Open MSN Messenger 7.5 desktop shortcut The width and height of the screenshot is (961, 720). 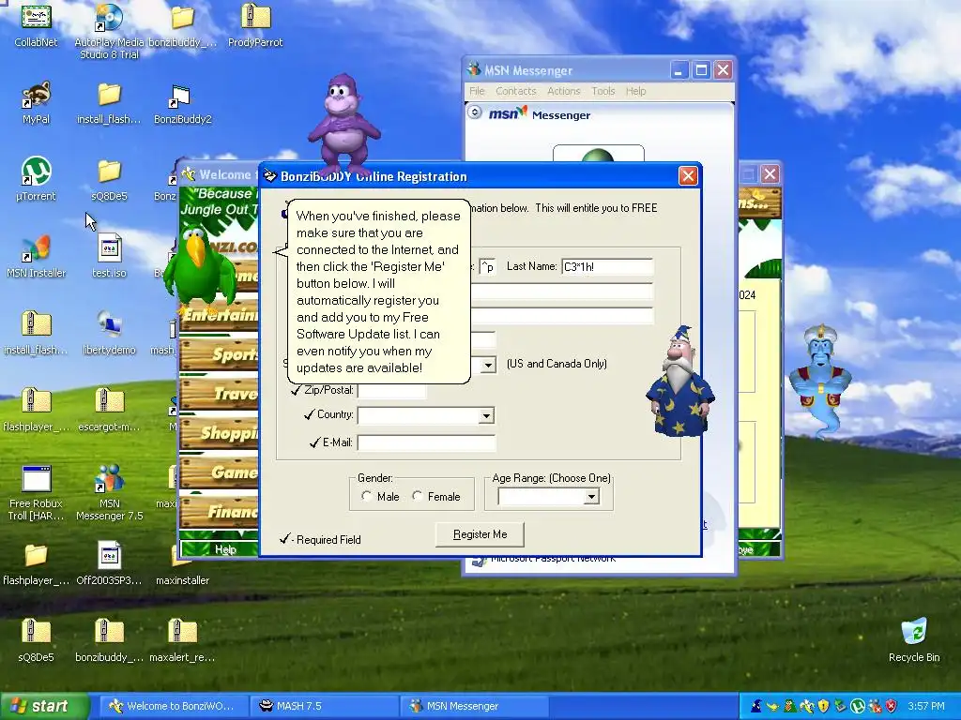coord(109,493)
